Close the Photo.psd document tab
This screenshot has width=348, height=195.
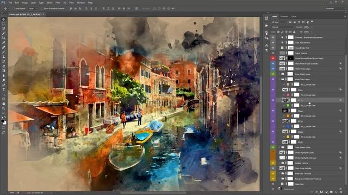tap(43, 15)
